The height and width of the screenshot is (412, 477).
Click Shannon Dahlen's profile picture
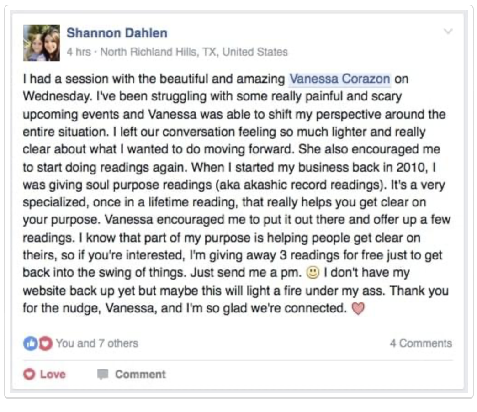click(x=42, y=43)
